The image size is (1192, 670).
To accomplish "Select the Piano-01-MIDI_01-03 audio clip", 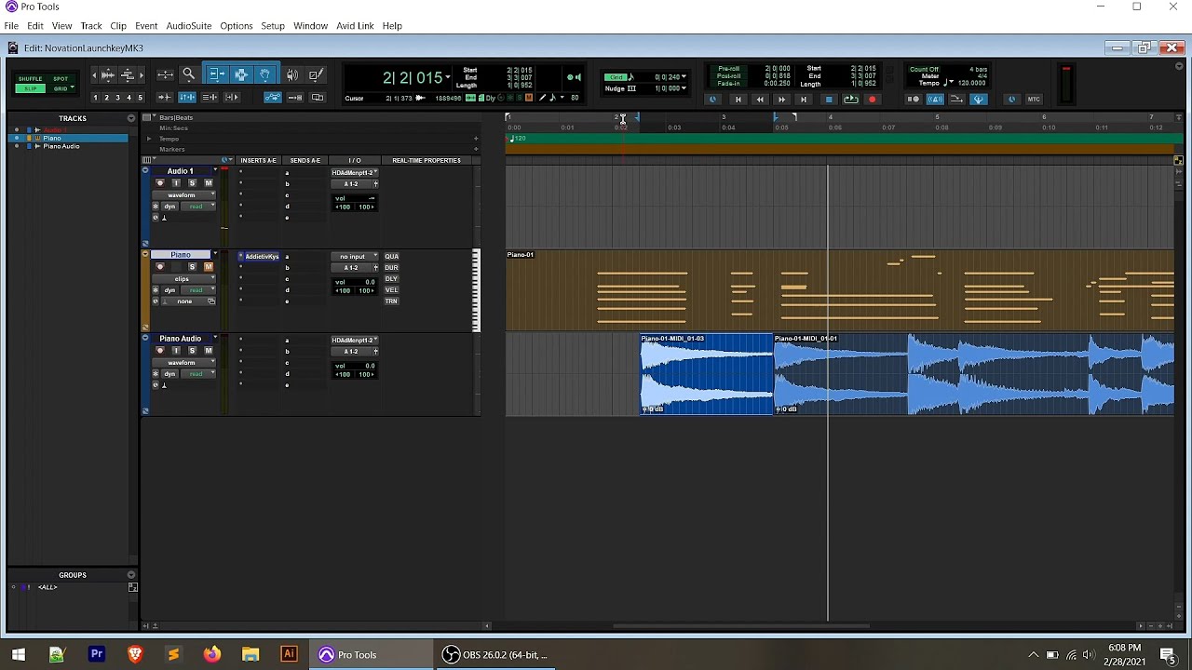I will click(x=707, y=374).
